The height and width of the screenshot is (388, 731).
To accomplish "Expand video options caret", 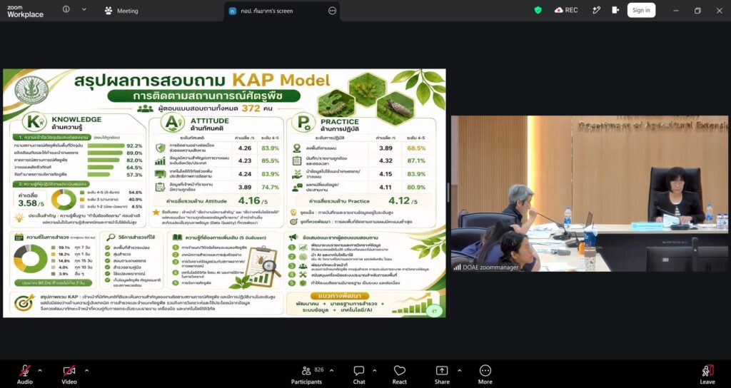I will point(86,371).
